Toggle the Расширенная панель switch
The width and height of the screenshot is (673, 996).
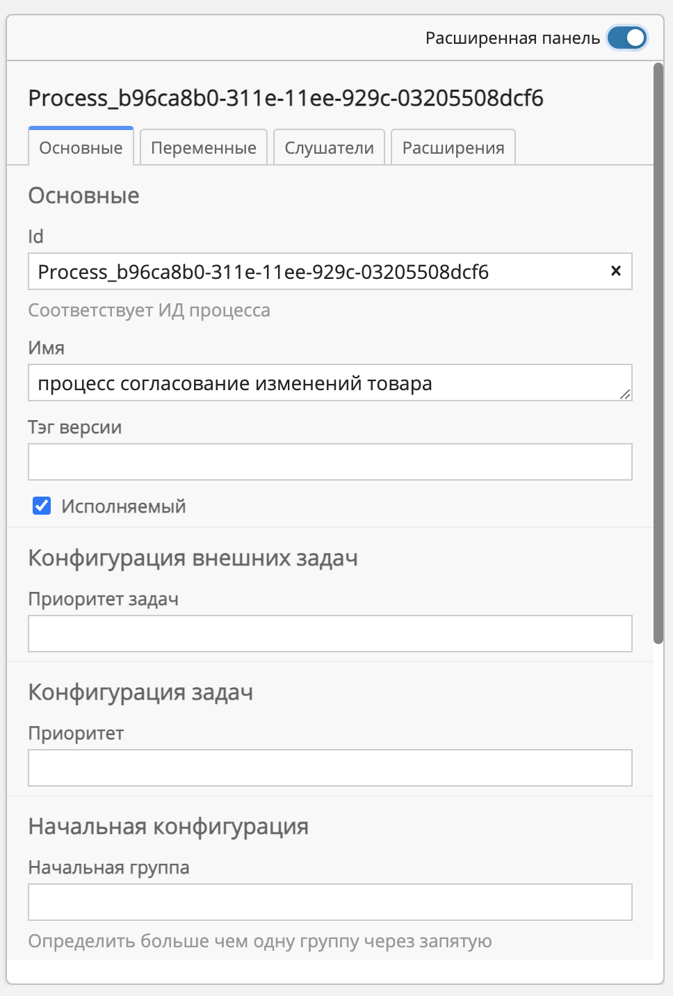[x=626, y=38]
